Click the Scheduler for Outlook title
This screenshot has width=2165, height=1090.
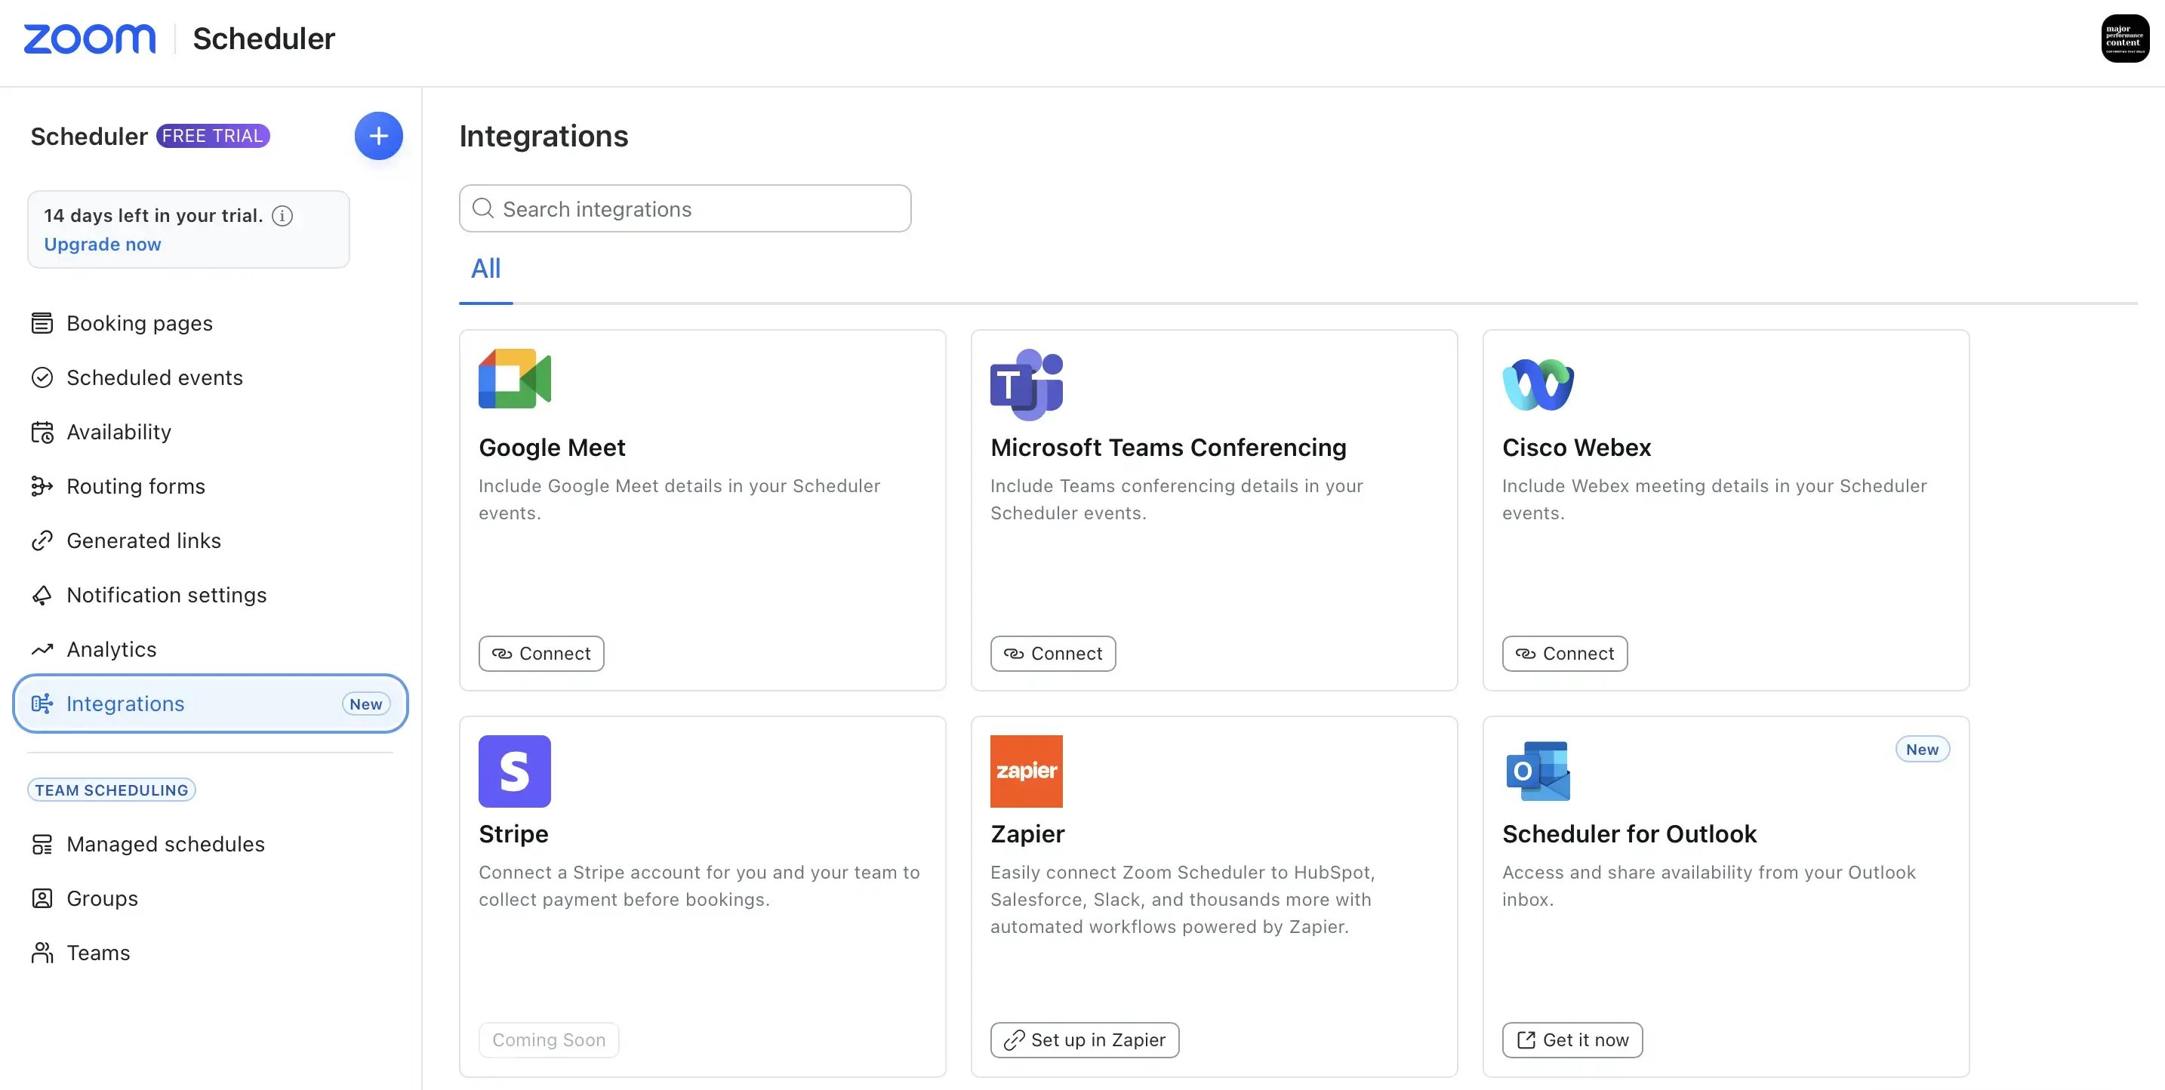pyautogui.click(x=1630, y=835)
